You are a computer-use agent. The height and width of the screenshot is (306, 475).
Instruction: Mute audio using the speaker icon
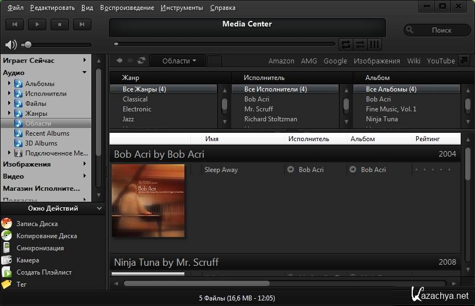pyautogui.click(x=11, y=45)
